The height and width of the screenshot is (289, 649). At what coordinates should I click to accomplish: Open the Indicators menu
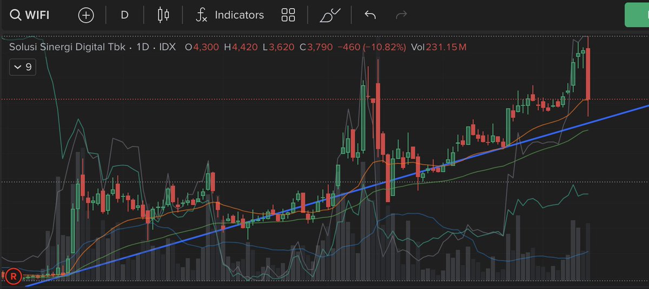(x=230, y=15)
